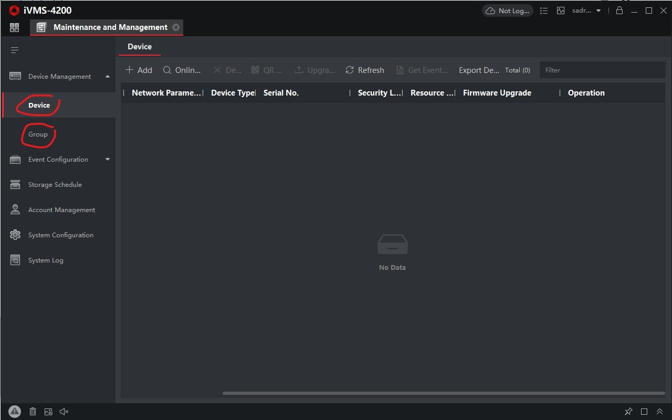Click the System Log sidebar icon
The height and width of the screenshot is (420, 672).
(x=15, y=260)
